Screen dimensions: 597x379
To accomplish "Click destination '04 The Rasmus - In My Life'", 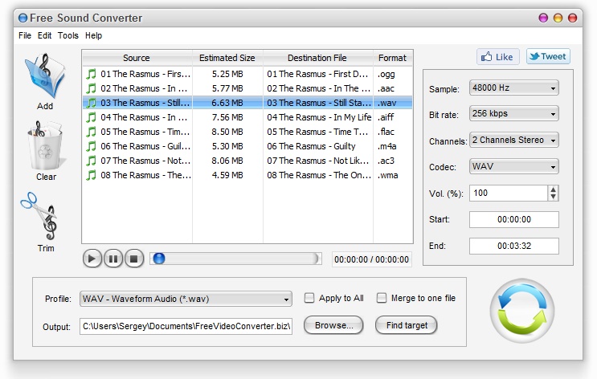I will click(319, 117).
